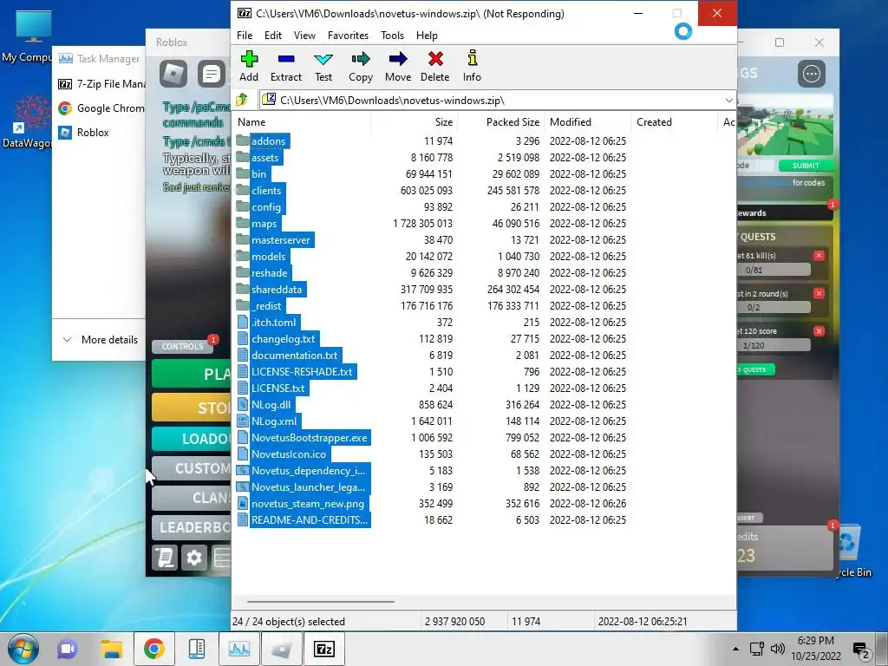Open the Windows Start button
Screen dimensions: 888x666
23,649
